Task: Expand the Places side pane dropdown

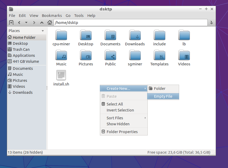Action: [43, 31]
